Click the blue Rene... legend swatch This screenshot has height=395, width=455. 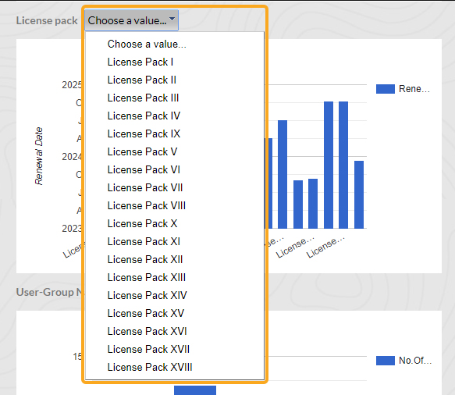[386, 89]
